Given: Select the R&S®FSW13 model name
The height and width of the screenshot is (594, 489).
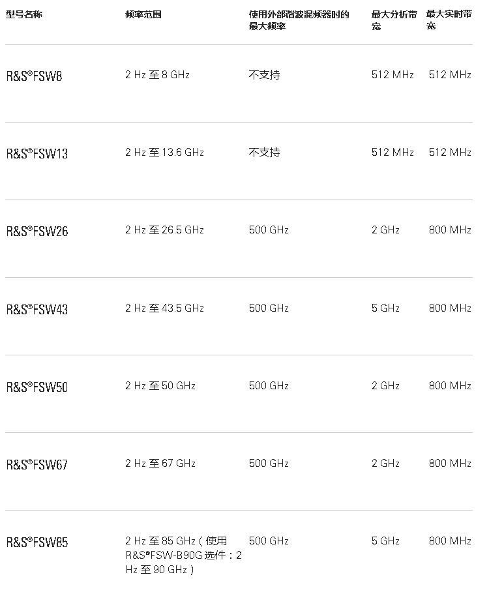Looking at the screenshot, I should [37, 154].
